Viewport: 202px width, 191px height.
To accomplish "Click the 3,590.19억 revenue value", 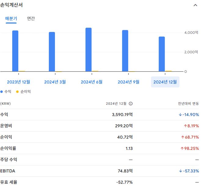I will tap(122, 115).
